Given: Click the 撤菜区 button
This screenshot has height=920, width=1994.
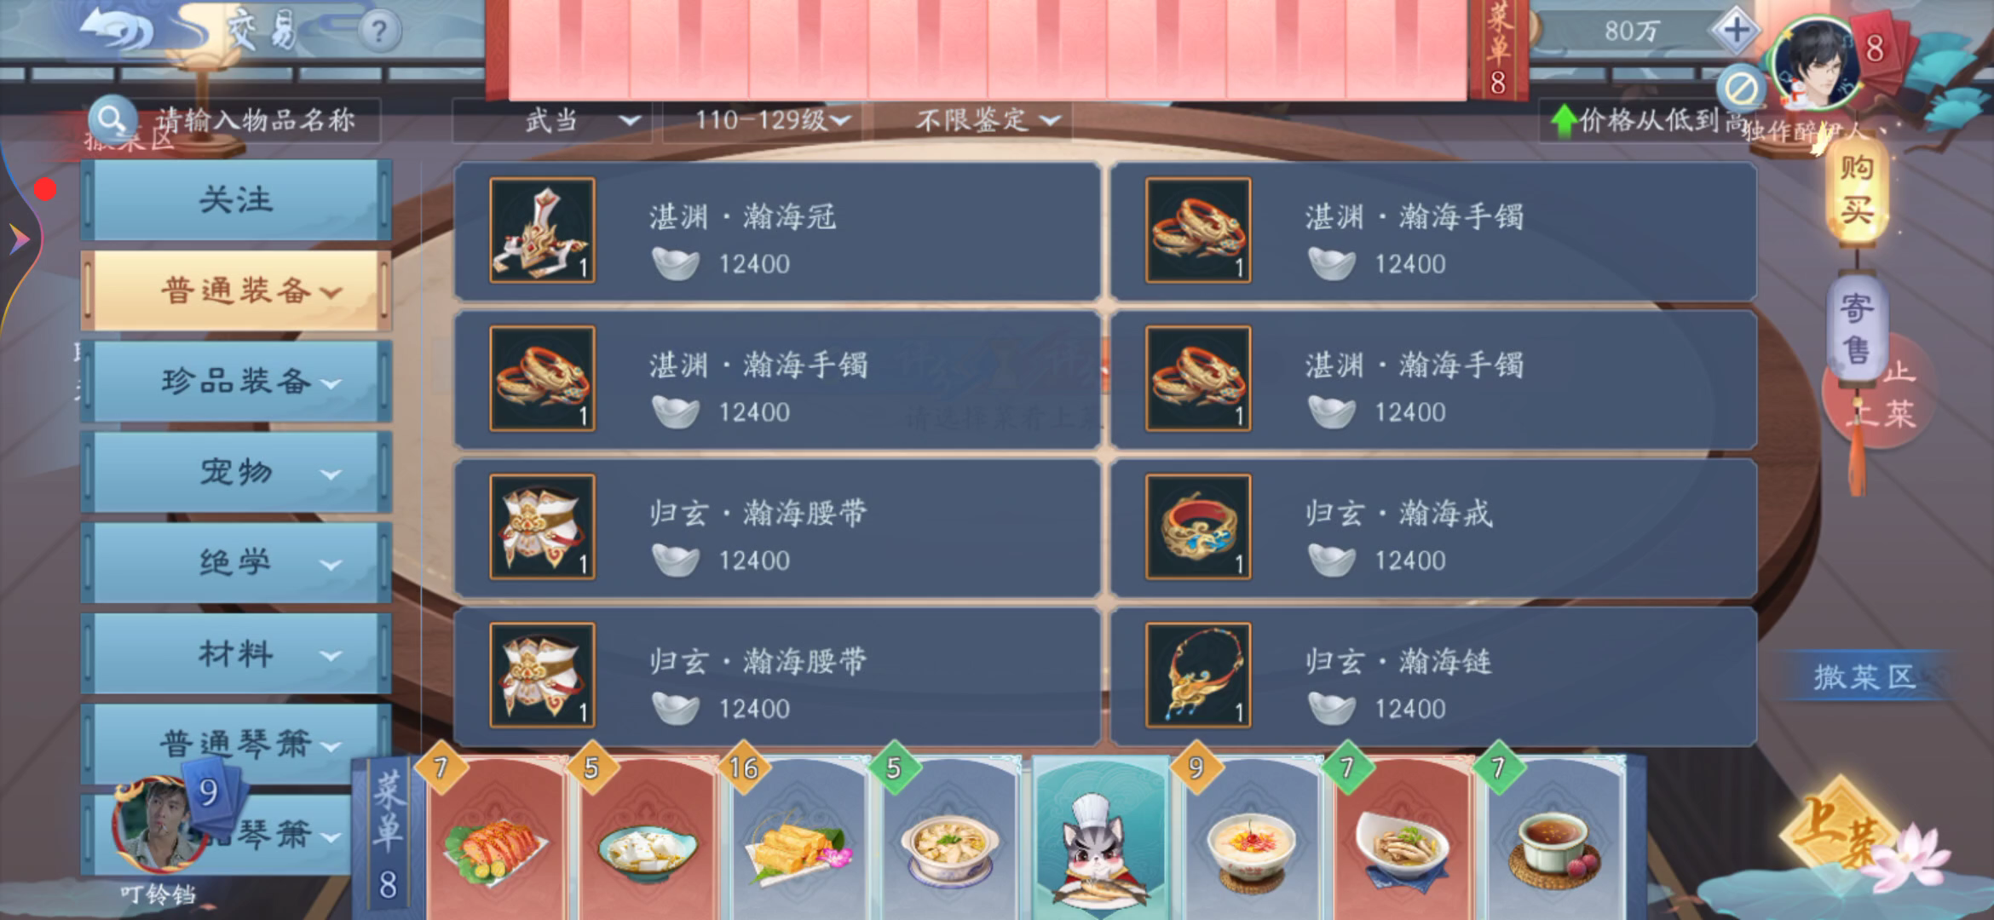Looking at the screenshot, I should point(1864,676).
